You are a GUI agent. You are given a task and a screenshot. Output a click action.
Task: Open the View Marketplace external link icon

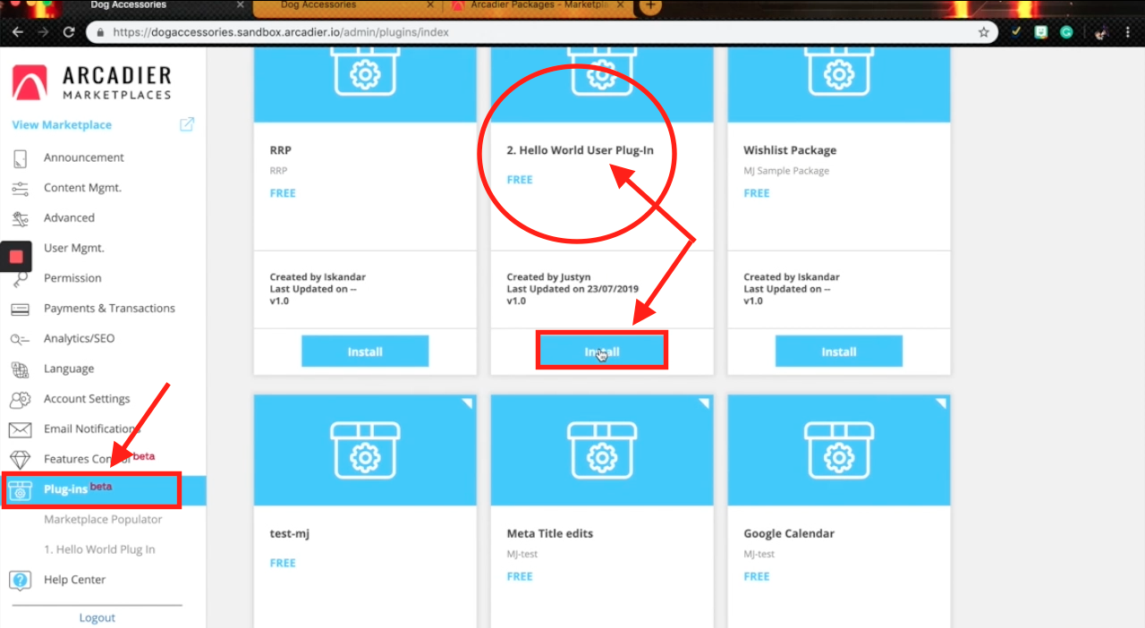click(x=187, y=124)
